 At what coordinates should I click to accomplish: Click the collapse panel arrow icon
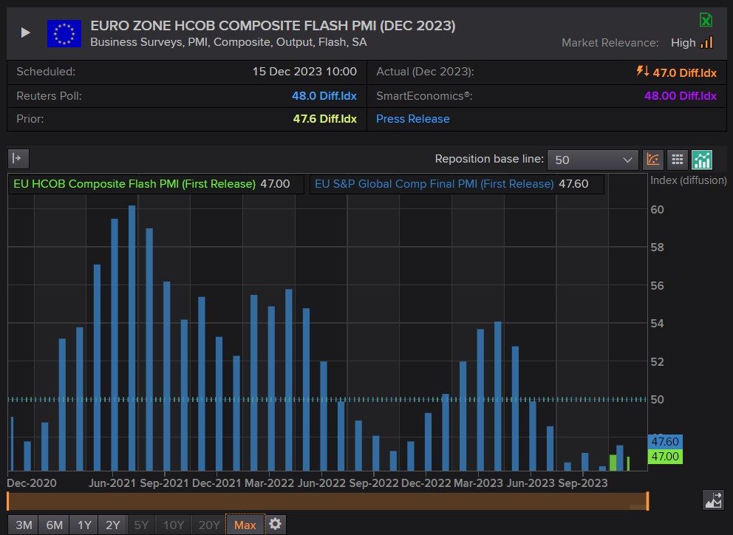[x=18, y=159]
